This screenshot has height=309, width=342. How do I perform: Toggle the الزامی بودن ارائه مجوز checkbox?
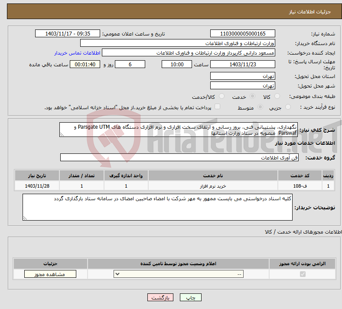(303, 274)
